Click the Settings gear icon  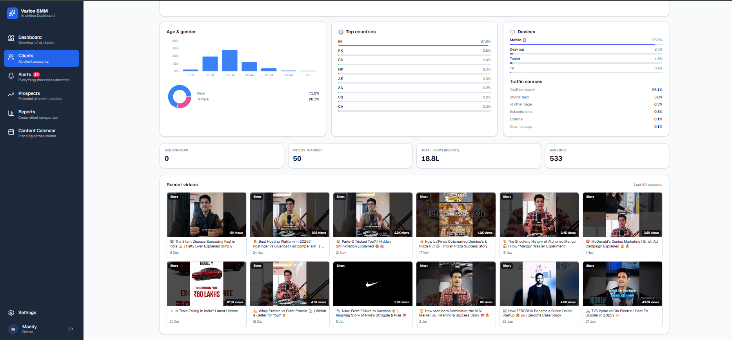click(11, 313)
